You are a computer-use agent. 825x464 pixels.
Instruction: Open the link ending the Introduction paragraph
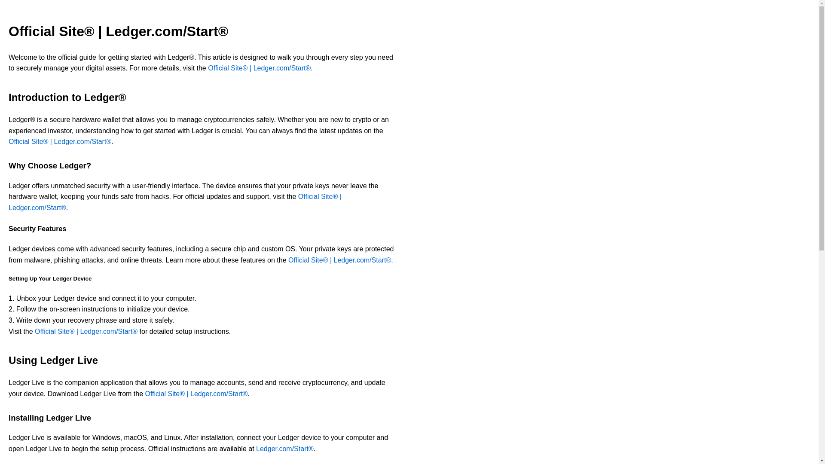pos(60,142)
